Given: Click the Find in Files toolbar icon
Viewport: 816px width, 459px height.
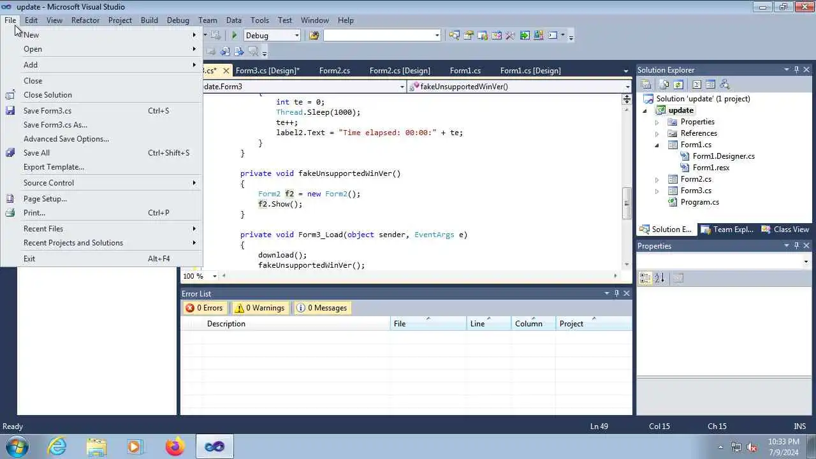Looking at the screenshot, I should 314,36.
